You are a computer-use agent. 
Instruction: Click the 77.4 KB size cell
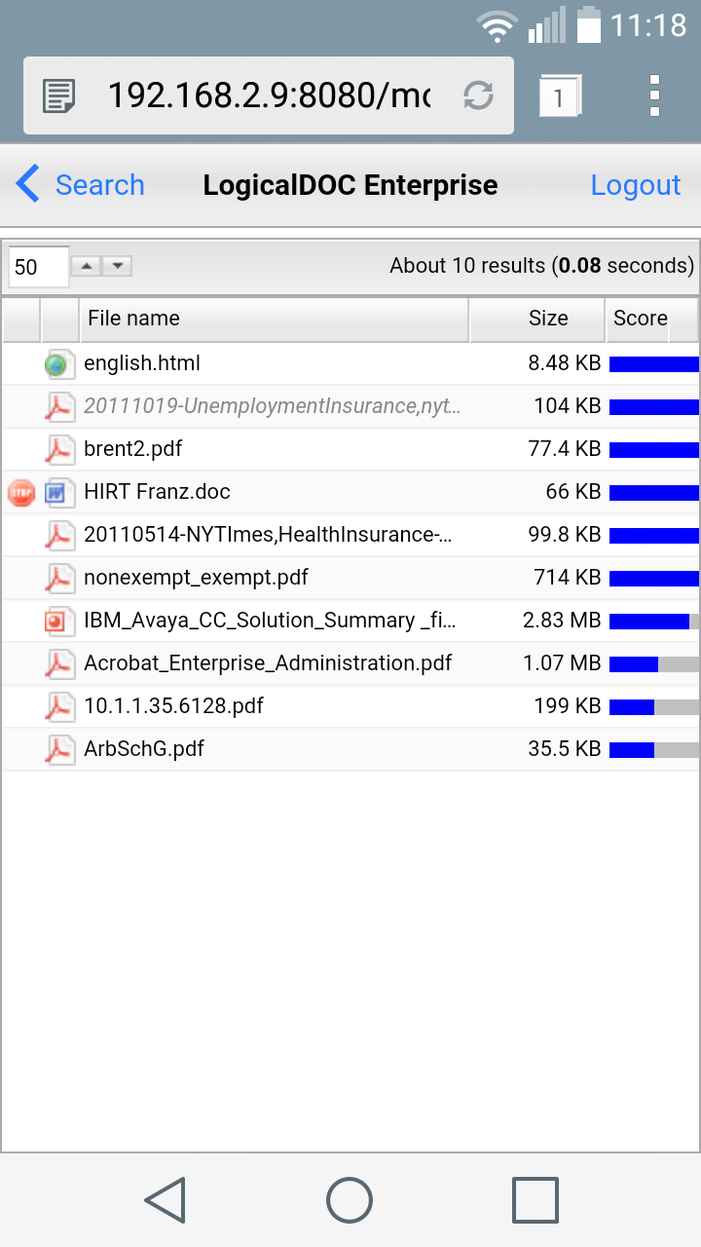tap(565, 449)
